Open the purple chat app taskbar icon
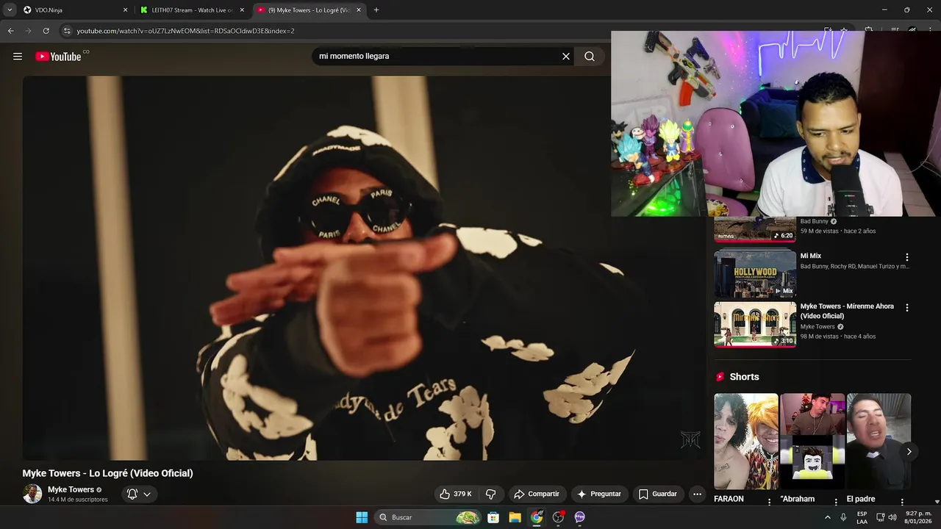This screenshot has height=529, width=941. 579,517
